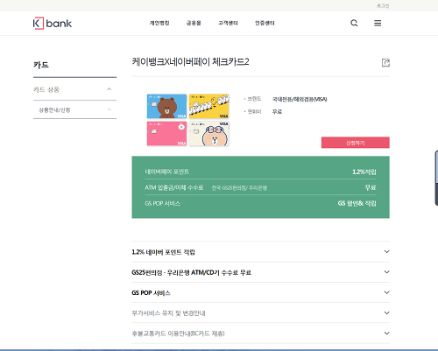The image size is (438, 351).
Task: Click the K bank logo
Action: pyautogui.click(x=53, y=24)
